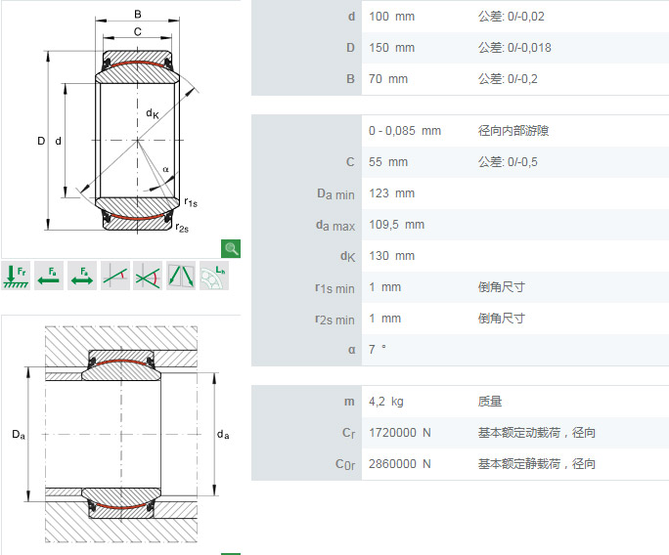Click the static misalignment angle icon
669x555 pixels.
[x=115, y=276]
